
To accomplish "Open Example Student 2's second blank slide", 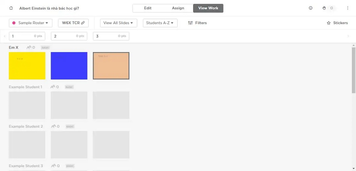I will (69, 145).
